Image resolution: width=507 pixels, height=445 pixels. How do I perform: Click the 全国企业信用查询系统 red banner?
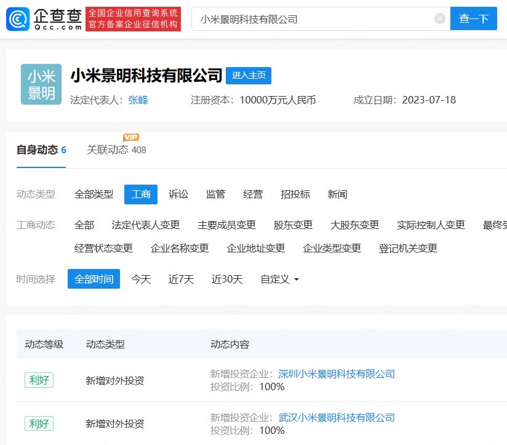[x=133, y=19]
